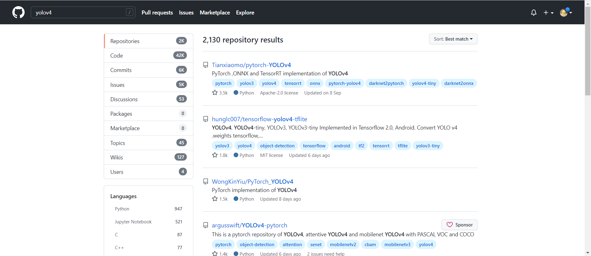Click repo icon beside WongKinYiu/PyTorch_YOLOv4
This screenshot has height=256, width=591.
pyautogui.click(x=206, y=182)
